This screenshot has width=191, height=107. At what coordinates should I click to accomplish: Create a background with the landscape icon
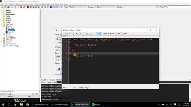33,7
